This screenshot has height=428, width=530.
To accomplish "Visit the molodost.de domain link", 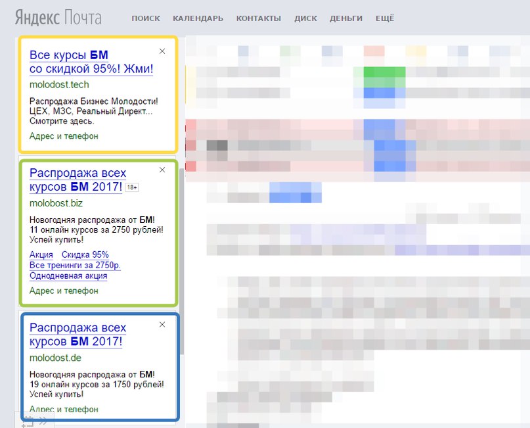I will point(55,358).
